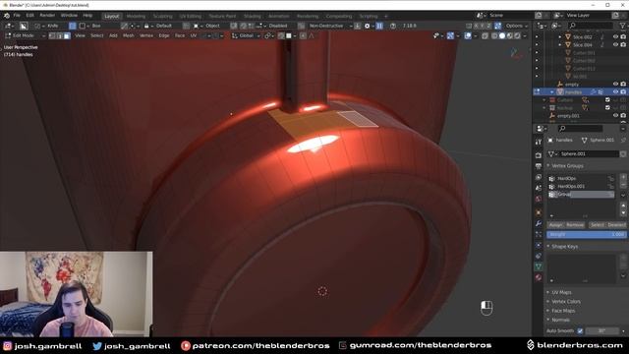Open the File menu
Viewport: 629px width, 354px height.
tap(17, 16)
